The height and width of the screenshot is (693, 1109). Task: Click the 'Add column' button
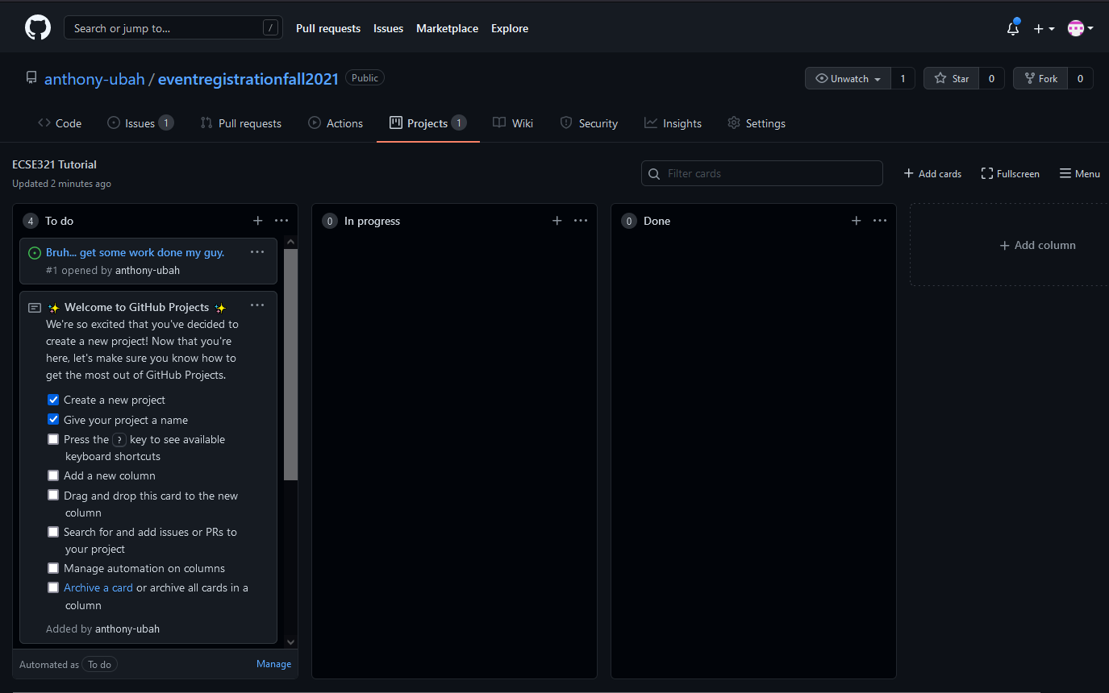pos(1037,245)
